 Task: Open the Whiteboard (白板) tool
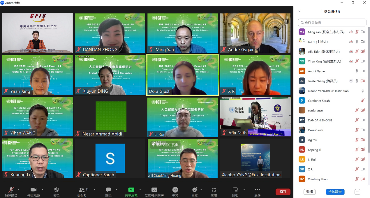pos(235,190)
